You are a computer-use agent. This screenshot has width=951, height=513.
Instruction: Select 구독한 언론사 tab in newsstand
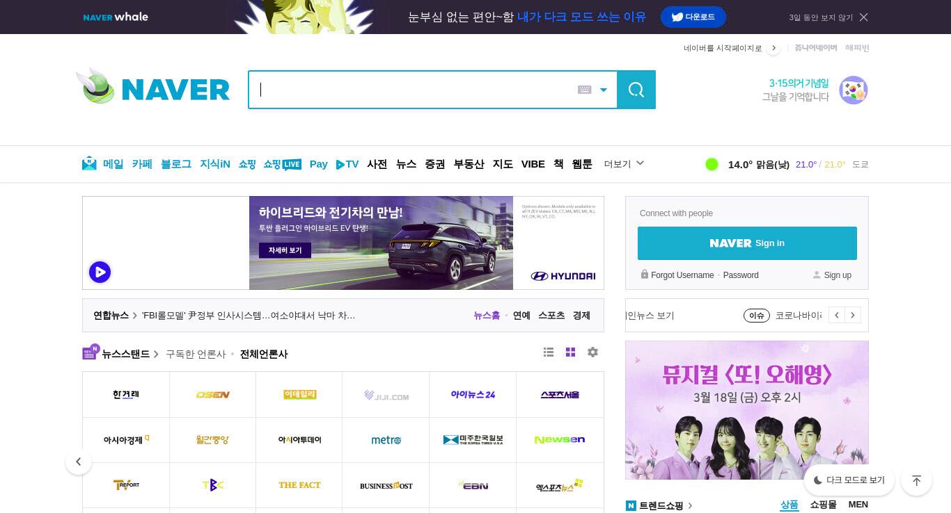click(x=196, y=355)
